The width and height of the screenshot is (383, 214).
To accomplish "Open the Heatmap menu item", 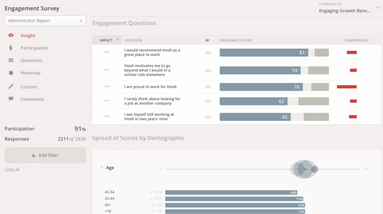I will 30,73.
